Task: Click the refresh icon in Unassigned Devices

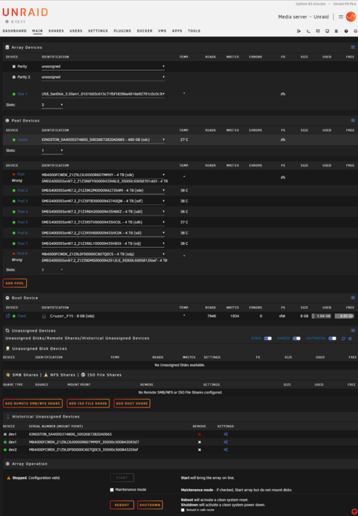Action: tap(343, 338)
